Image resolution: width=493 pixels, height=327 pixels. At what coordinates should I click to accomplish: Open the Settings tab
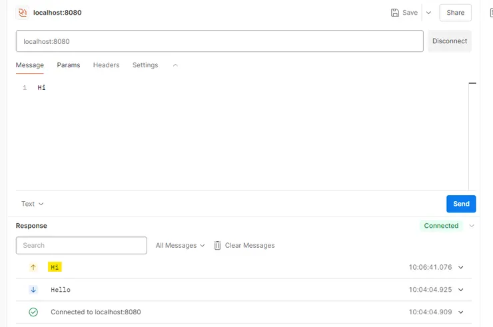click(x=145, y=65)
